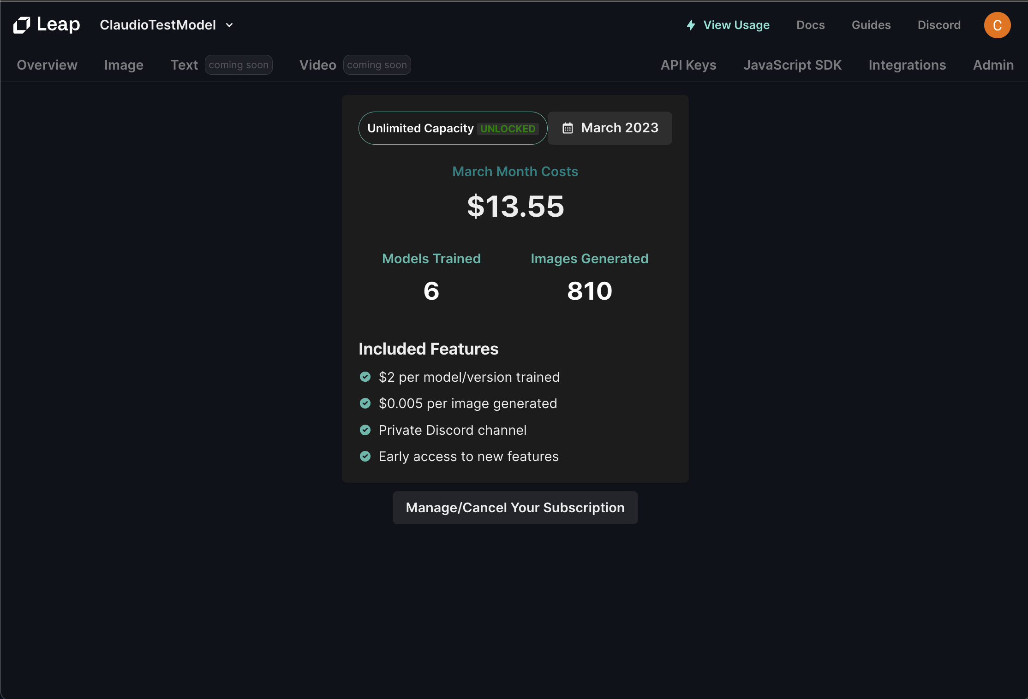Click Manage/Cancel Your Subscription button
Viewport: 1028px width, 699px height.
(x=515, y=508)
